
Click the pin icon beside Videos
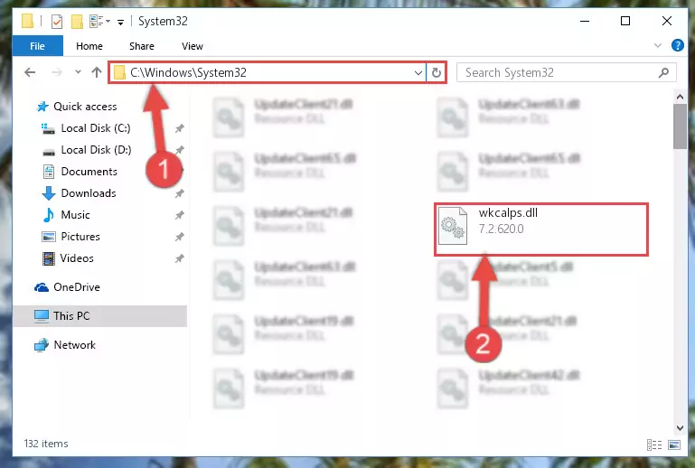[180, 258]
